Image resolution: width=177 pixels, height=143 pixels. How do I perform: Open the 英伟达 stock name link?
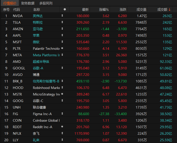(38, 16)
